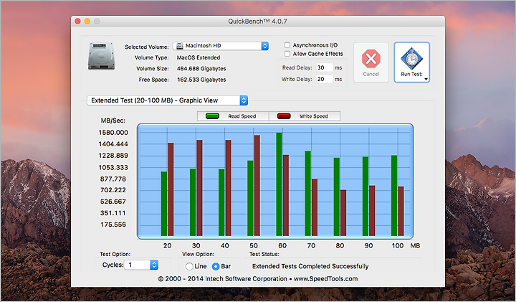
Task: Click the 1404.444 axis label
Action: pos(113,144)
